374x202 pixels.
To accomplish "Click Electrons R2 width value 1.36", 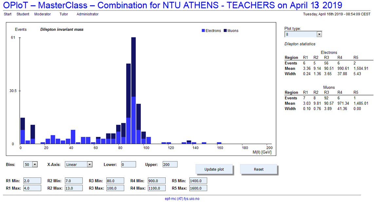I will [x=317, y=74].
